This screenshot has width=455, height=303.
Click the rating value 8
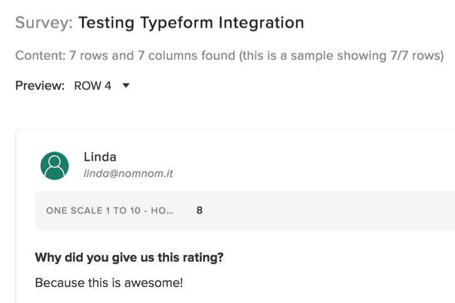tap(199, 210)
